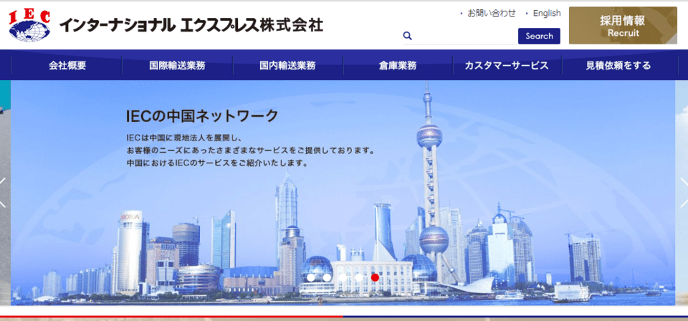Open カスタマーサービス menu
The height and width of the screenshot is (321, 688).
(507, 65)
